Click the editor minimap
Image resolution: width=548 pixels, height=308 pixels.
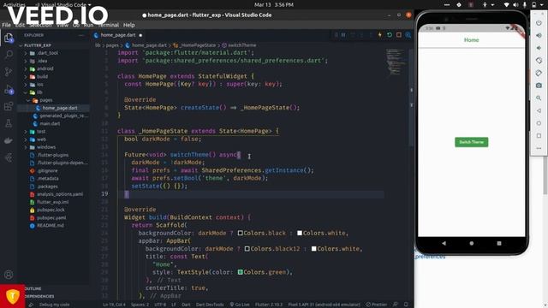(x=396, y=62)
